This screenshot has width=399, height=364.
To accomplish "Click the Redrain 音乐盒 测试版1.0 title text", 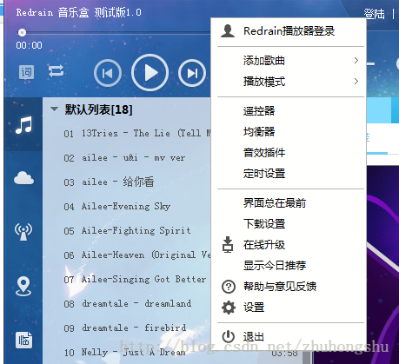I will point(79,12).
